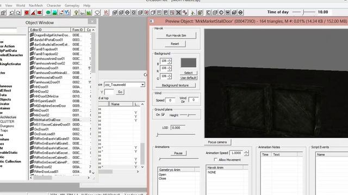Select the Open Gamebryo animation
The height and width of the screenshot is (195, 348).
point(163,174)
